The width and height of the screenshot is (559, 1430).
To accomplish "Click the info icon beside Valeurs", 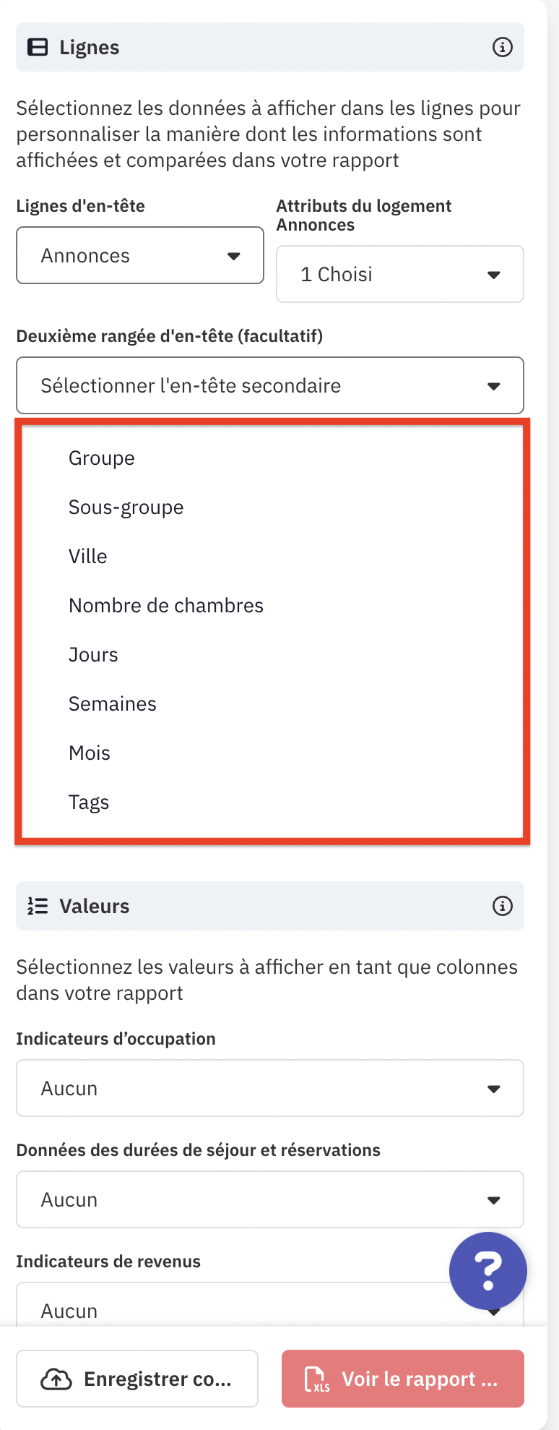I will (503, 906).
